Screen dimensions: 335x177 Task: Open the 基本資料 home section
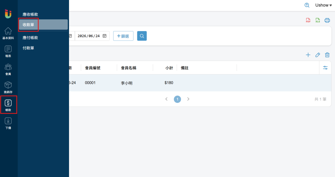(8, 33)
